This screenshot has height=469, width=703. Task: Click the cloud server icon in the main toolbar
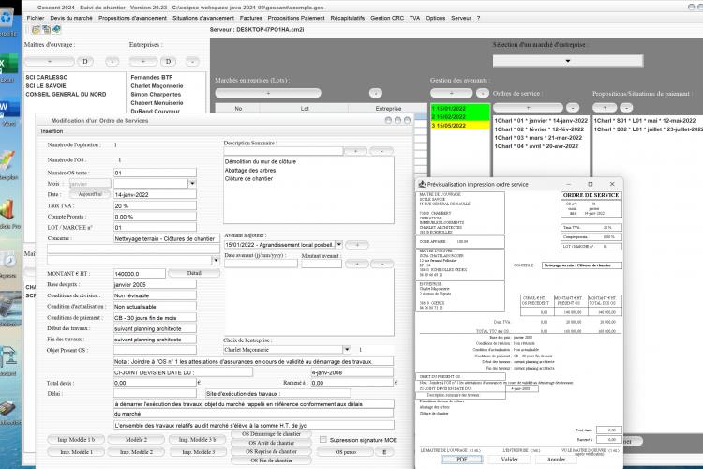click(56, 30)
